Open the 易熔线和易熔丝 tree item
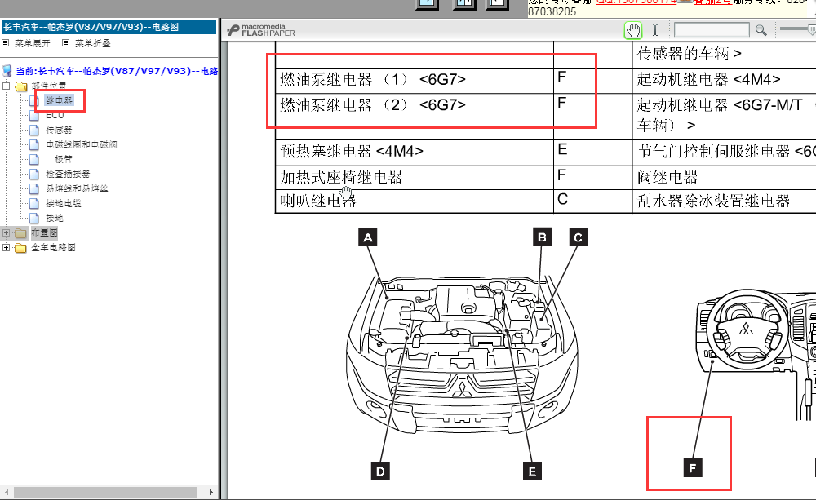 click(77, 188)
